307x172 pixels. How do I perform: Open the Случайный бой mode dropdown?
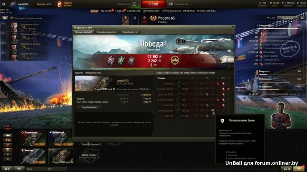coord(180,4)
